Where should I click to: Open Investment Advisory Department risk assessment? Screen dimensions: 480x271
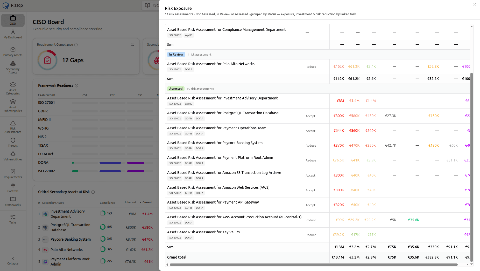(222, 98)
